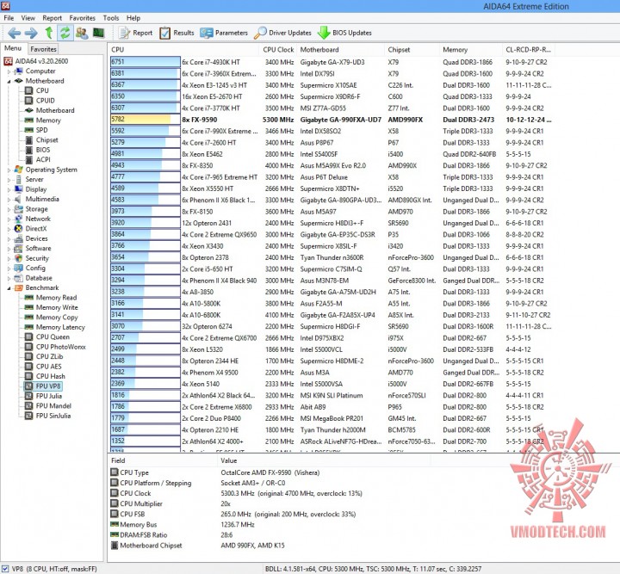Switch to the Favorites tab
The height and width of the screenshot is (574, 620).
pyautogui.click(x=43, y=49)
